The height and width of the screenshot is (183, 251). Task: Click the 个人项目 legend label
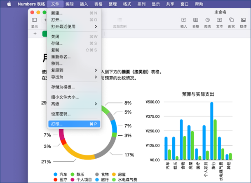coord(84,180)
